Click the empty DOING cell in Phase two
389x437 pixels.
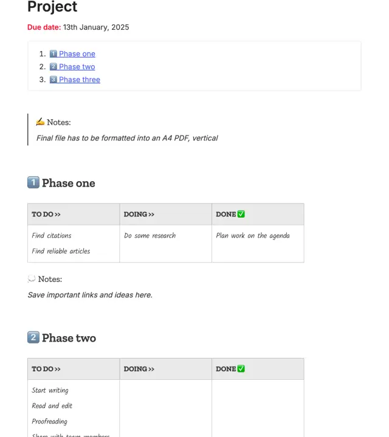click(x=165, y=407)
